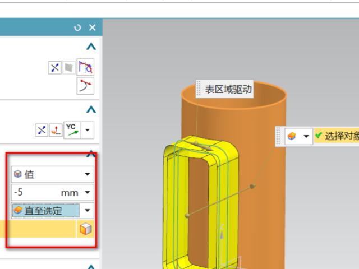This screenshot has width=359, height=269.
Task: Click the end limit handle on the orange cylinder
Action: click(252, 187)
